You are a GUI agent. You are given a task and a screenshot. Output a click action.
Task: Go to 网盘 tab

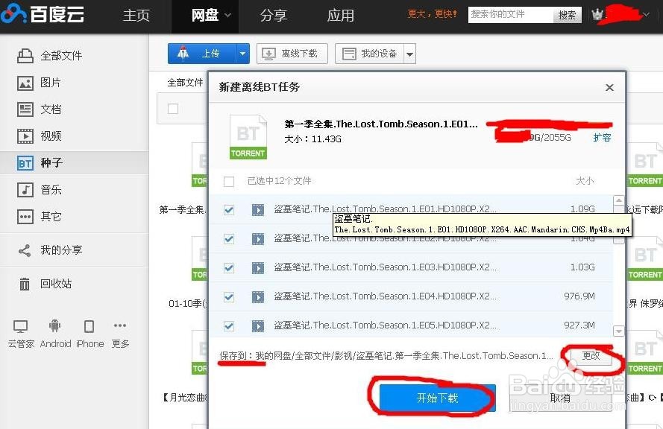click(x=204, y=16)
